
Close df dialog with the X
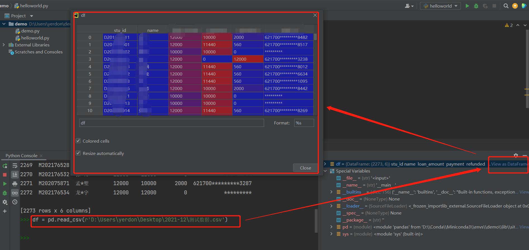pyautogui.click(x=315, y=15)
